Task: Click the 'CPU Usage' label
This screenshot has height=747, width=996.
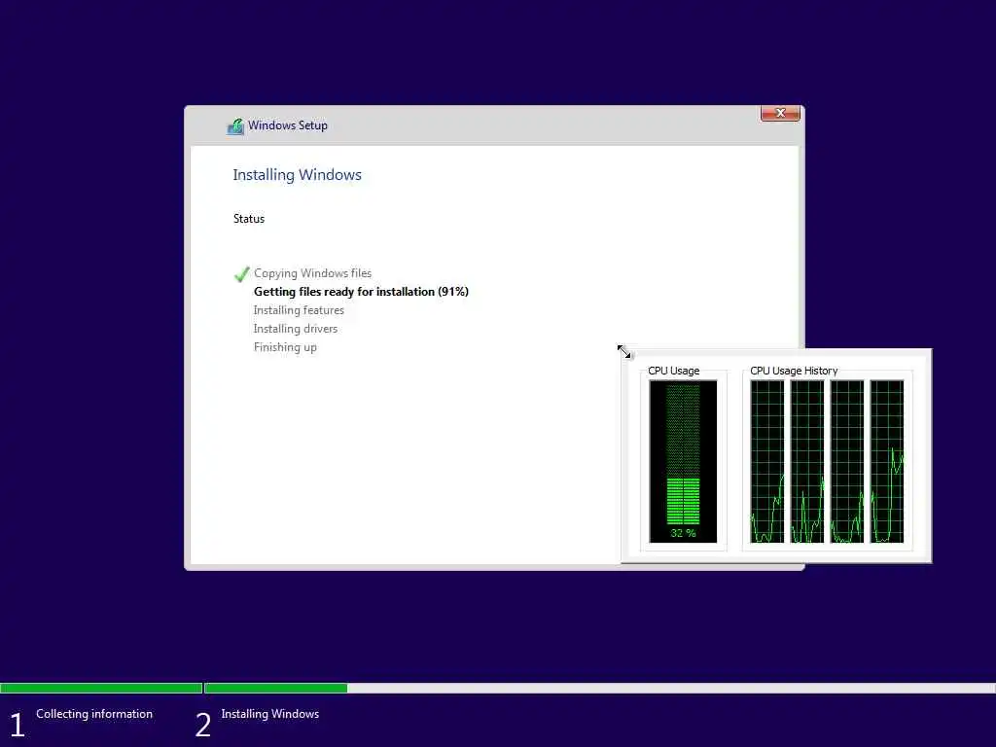Action: click(673, 371)
